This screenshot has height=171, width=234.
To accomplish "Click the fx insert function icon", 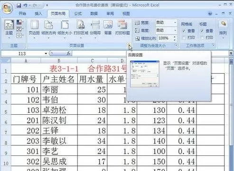I will [69, 53].
